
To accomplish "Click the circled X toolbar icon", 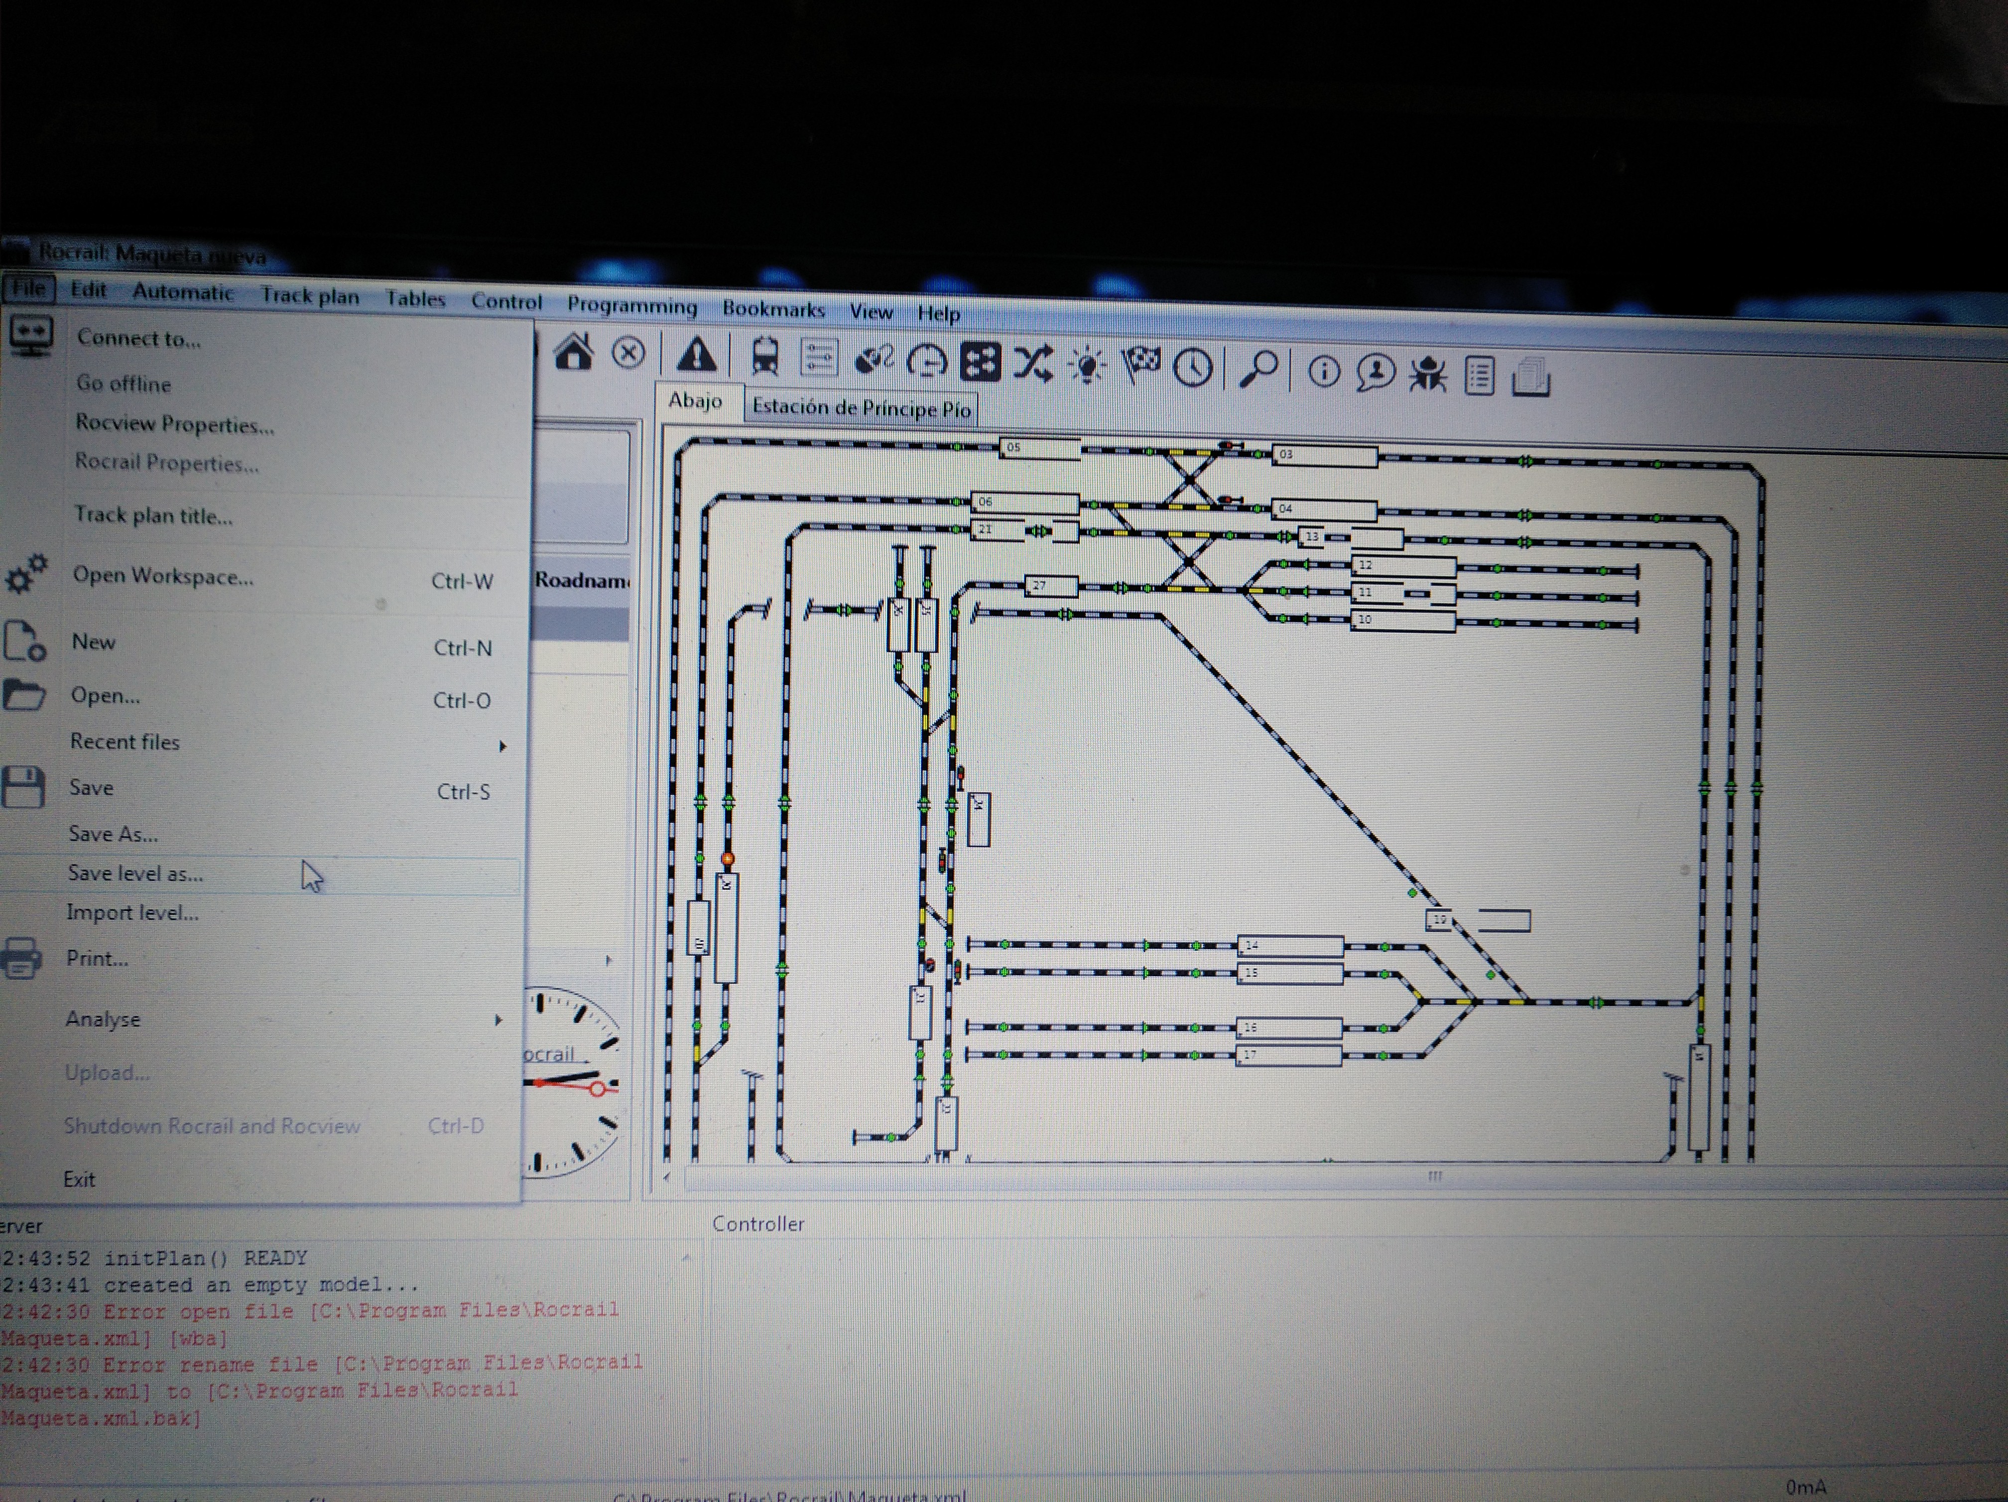I will point(628,353).
